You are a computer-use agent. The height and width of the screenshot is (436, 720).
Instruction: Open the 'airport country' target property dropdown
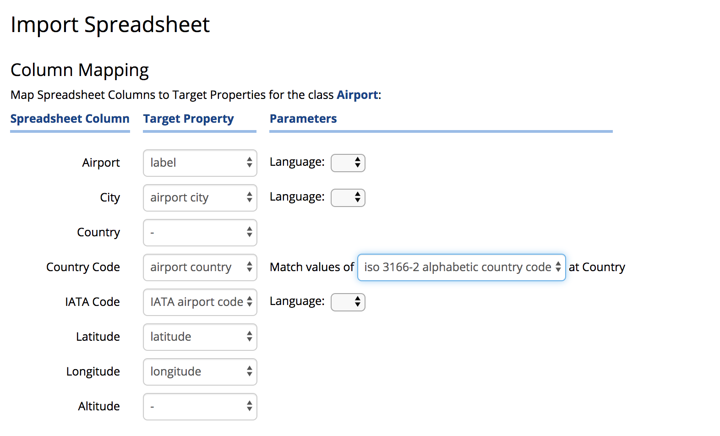[x=200, y=267]
